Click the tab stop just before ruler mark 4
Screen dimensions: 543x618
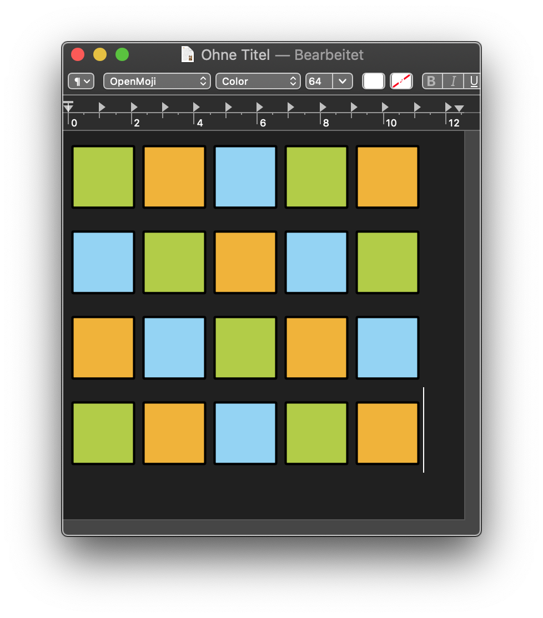pyautogui.click(x=196, y=107)
